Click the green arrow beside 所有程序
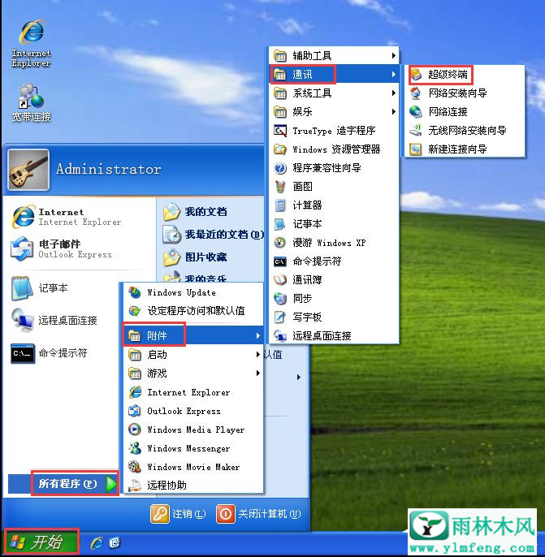Screen dimensions: 545x557 coord(111,484)
